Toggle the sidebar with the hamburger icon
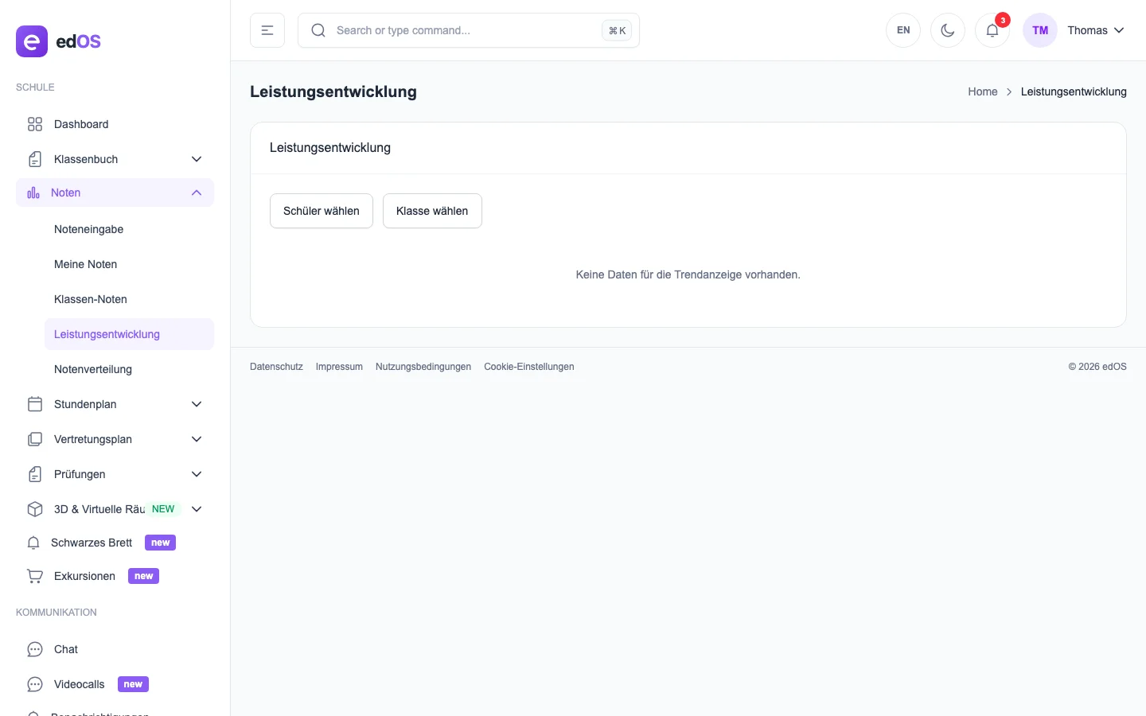The width and height of the screenshot is (1146, 716). coord(267,30)
